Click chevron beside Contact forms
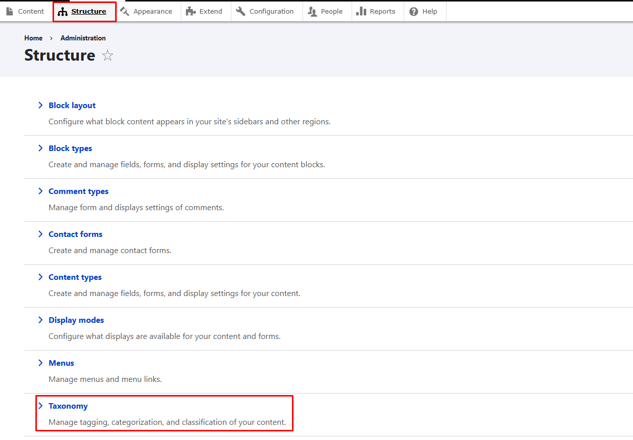This screenshot has height=440, width=633. (x=40, y=234)
